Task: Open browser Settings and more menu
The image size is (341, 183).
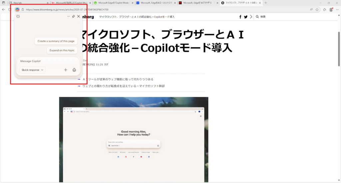Action: coord(337,10)
